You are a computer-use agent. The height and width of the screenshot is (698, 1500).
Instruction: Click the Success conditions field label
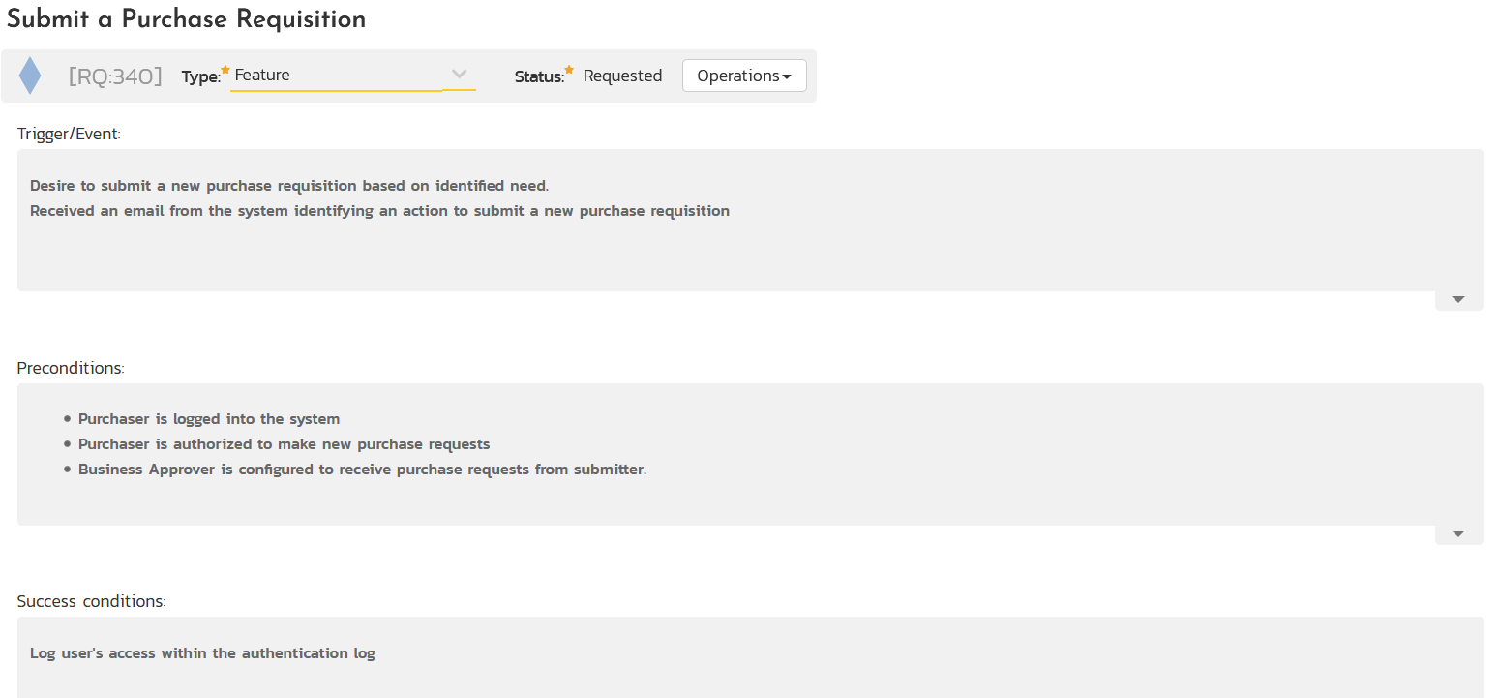91,601
